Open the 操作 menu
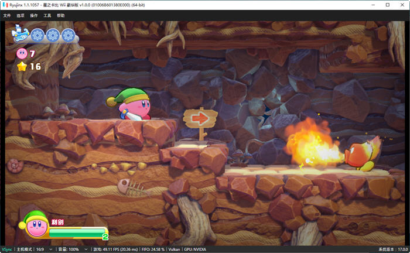Viewport: 410px width, 253px height. point(34,16)
